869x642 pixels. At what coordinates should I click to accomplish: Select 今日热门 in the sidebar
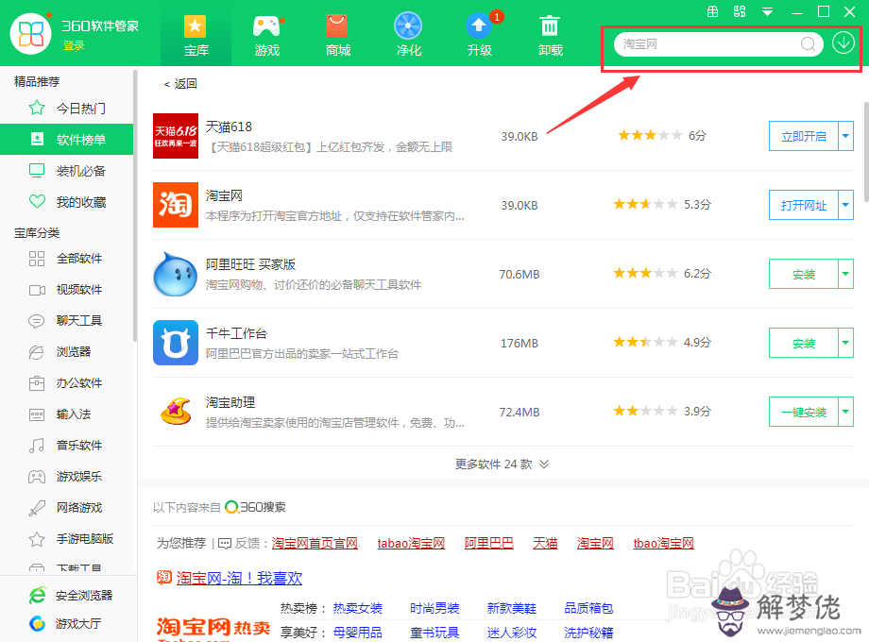click(81, 109)
